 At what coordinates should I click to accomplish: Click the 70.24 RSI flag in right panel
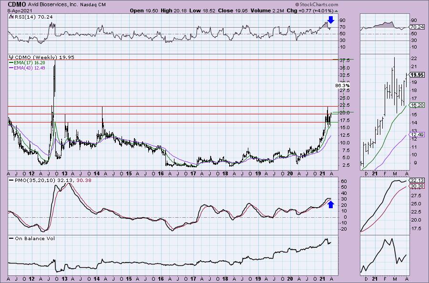click(418, 27)
